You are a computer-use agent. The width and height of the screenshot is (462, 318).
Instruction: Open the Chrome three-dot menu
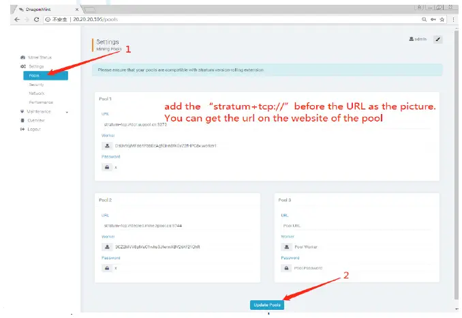coord(453,20)
